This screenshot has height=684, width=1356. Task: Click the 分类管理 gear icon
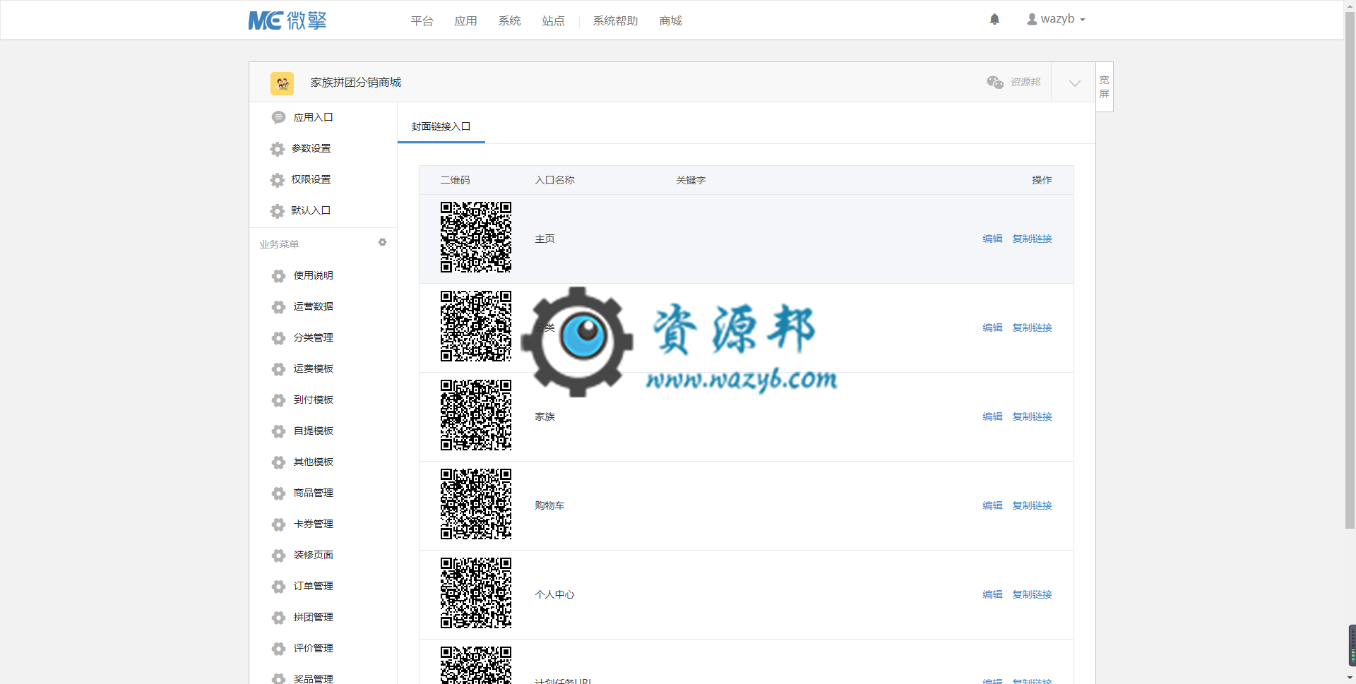(x=279, y=338)
